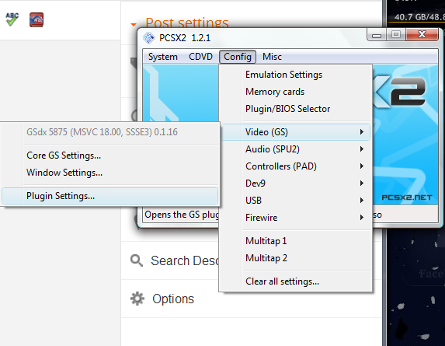Click the PCSX2 window title icon
445x346 pixels.
pos(148,38)
